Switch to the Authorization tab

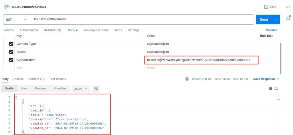click(x=29, y=30)
